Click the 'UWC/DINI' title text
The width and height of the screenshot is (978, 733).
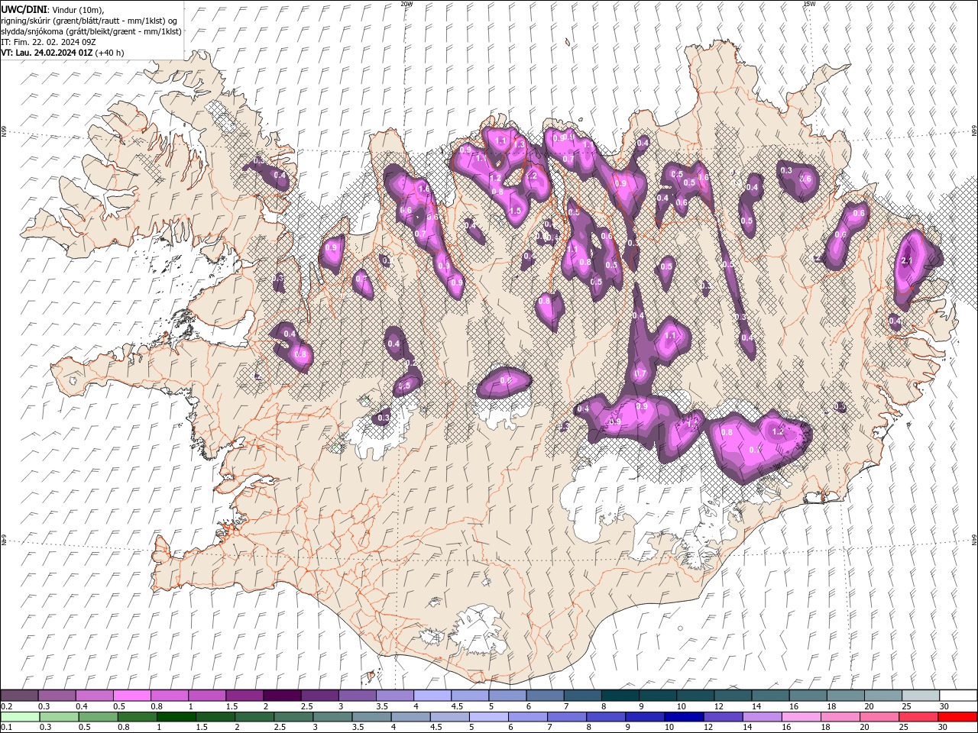(24, 9)
